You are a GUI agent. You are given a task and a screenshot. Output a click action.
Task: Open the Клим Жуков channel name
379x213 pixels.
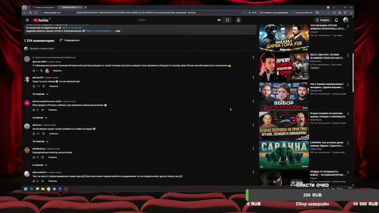(316, 120)
